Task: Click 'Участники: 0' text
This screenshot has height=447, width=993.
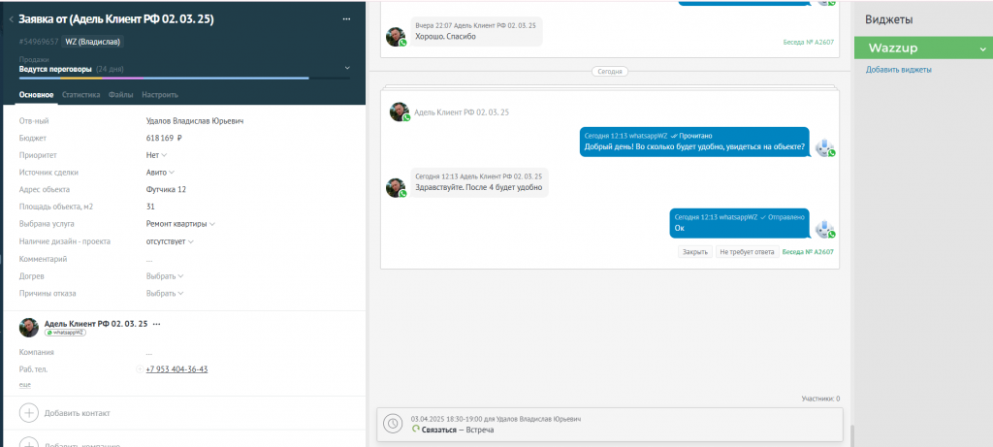Action: 820,399
